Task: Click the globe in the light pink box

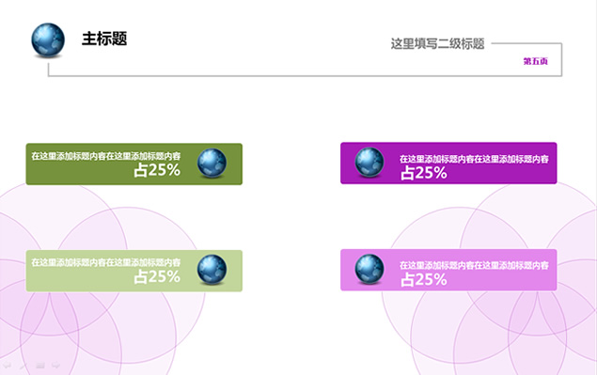Action: (369, 269)
